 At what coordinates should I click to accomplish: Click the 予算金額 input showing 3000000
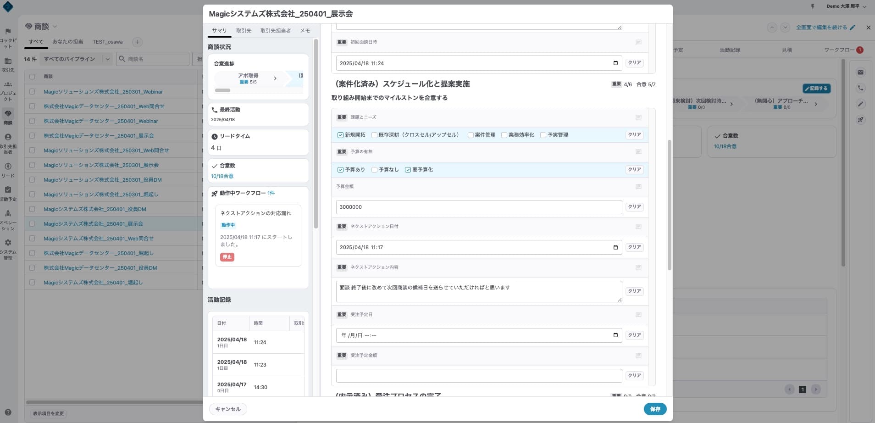coord(479,207)
